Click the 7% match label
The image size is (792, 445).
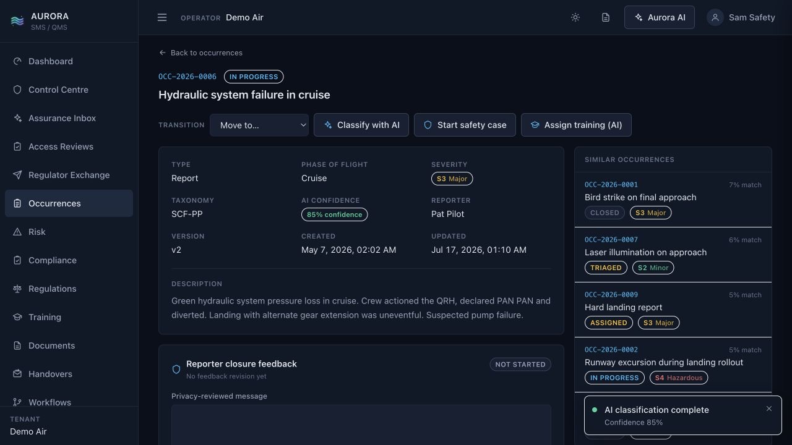pyautogui.click(x=745, y=185)
